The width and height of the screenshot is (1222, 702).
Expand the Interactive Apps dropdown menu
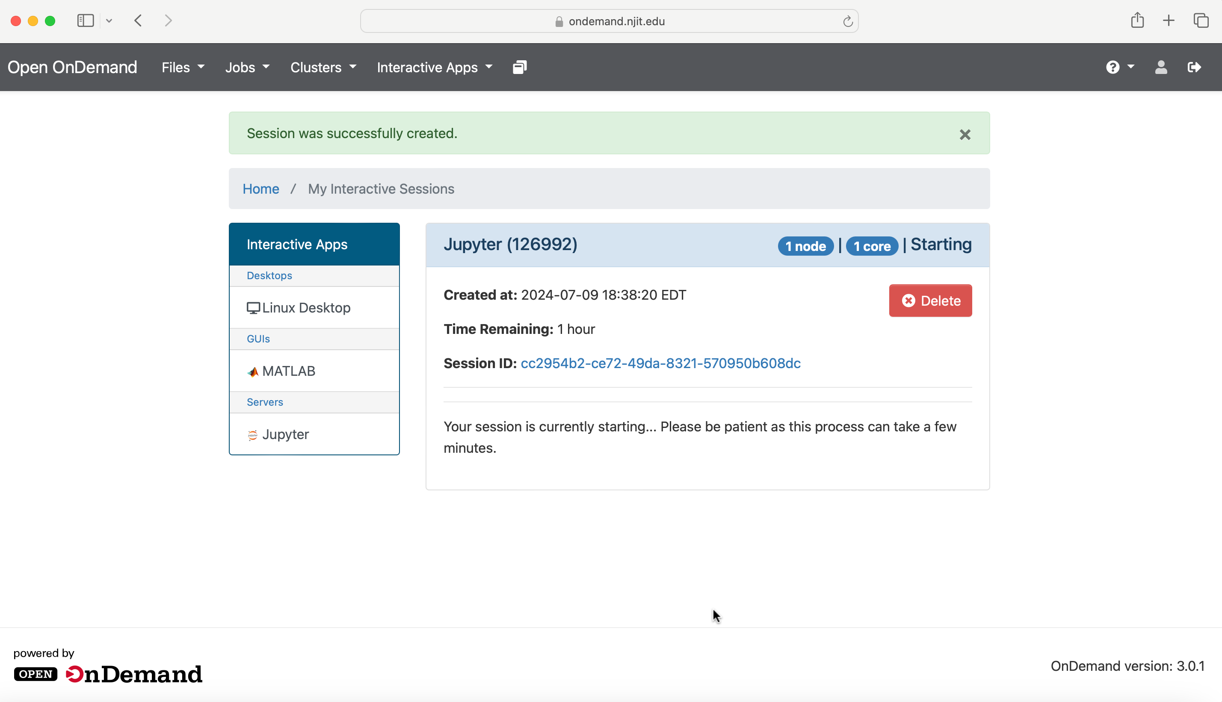tap(435, 68)
